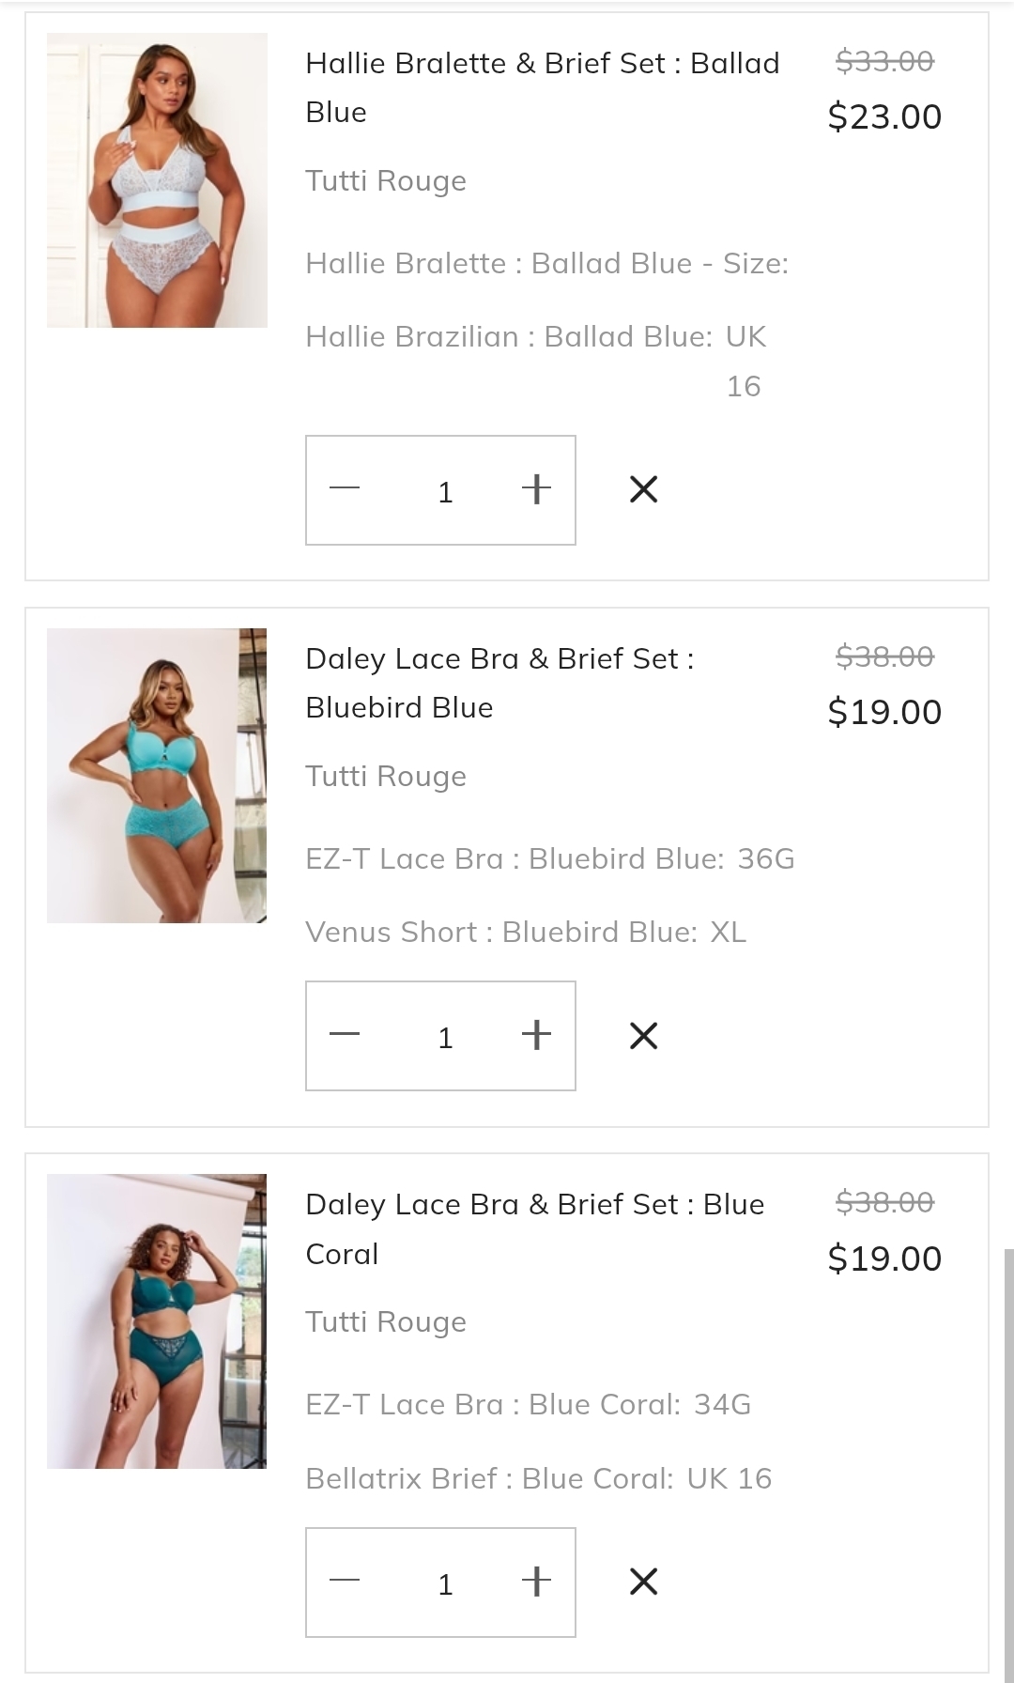1014x1683 pixels.
Task: Increase quantity of Blue Coral set
Action: pyautogui.click(x=536, y=1582)
